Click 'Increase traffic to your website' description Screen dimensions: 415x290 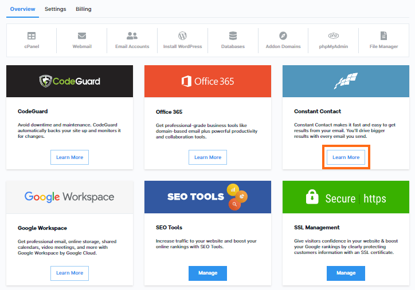pyautogui.click(x=206, y=244)
